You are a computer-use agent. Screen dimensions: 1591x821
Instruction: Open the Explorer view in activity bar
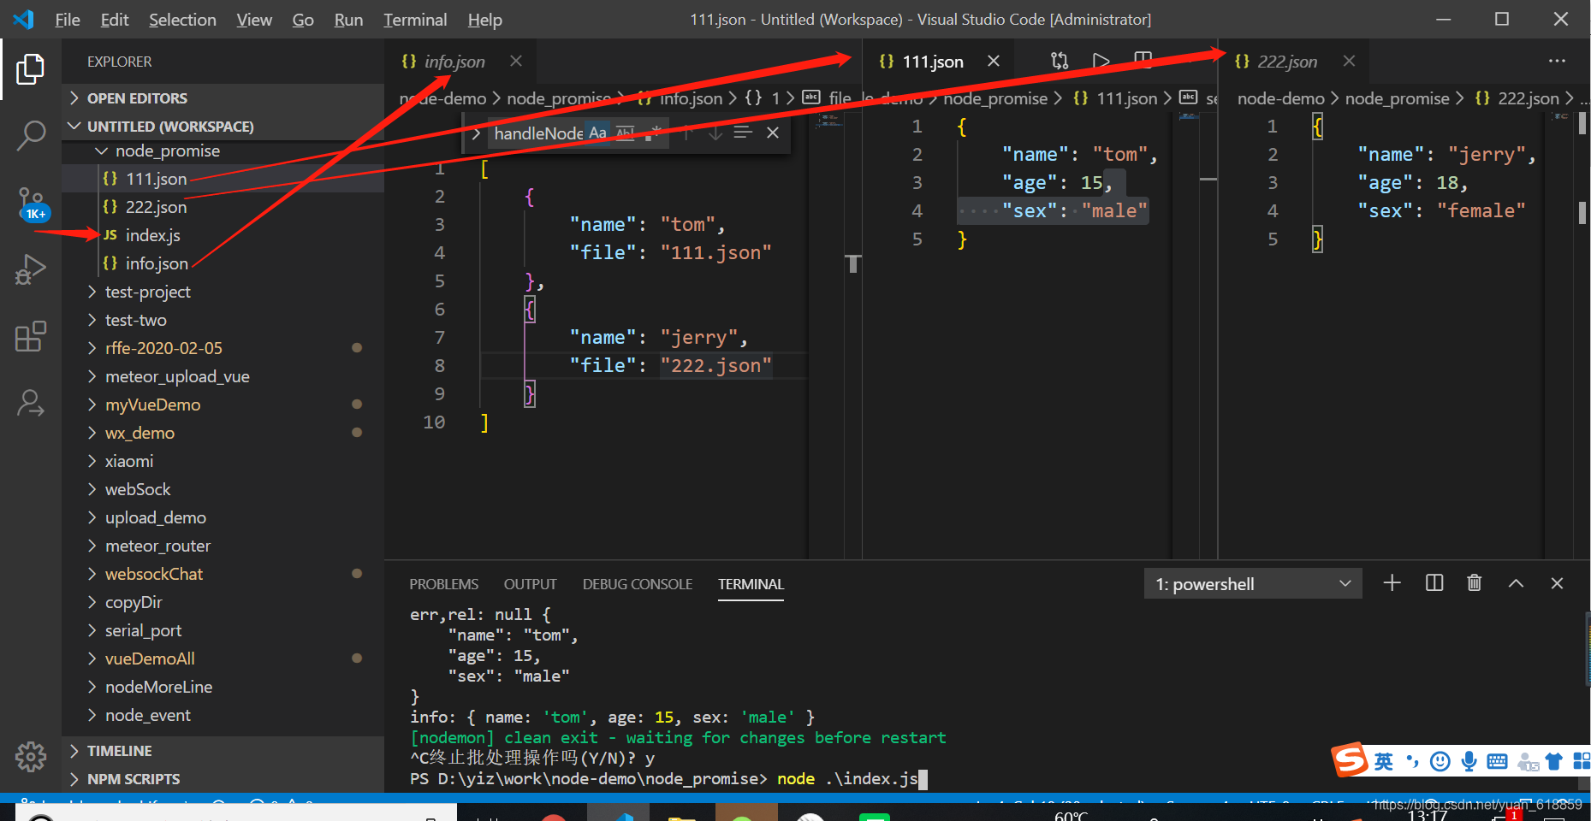click(31, 69)
